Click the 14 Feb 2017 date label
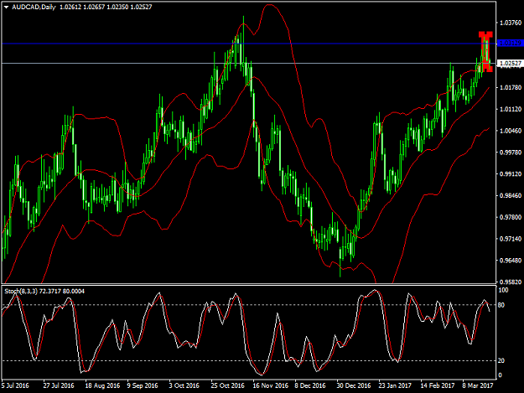This screenshot has height=393, width=524. (438, 385)
